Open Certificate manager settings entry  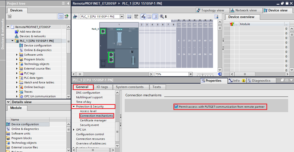tap(93, 121)
